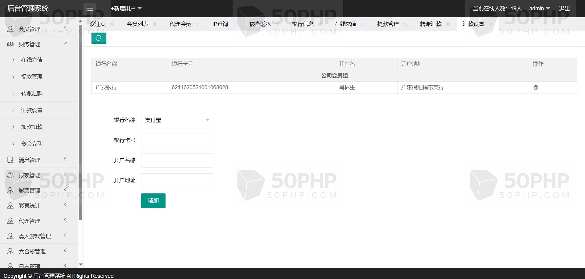Collapse the 财务管理 sidebar section
The image size is (585, 279).
click(65, 44)
